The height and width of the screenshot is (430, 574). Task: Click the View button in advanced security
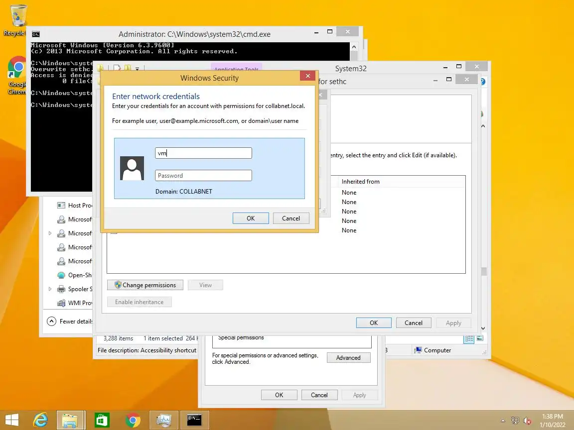205,285
